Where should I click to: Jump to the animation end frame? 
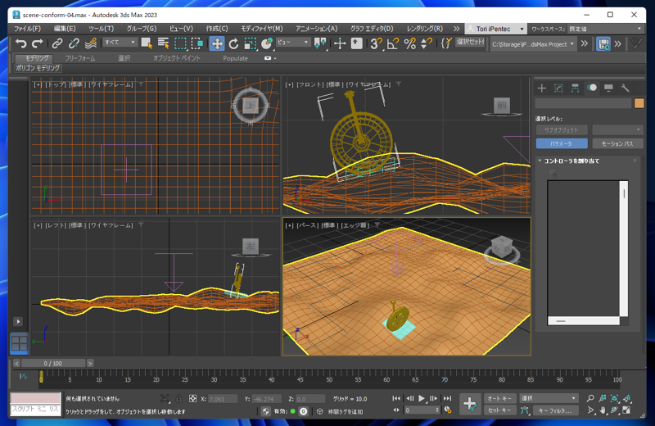pyautogui.click(x=447, y=398)
